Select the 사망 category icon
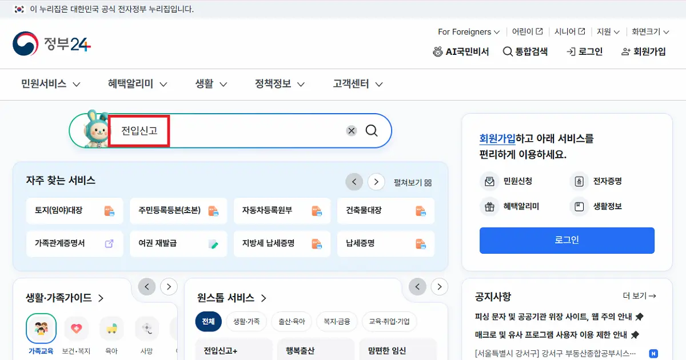Image resolution: width=686 pixels, height=360 pixels. pos(147,329)
